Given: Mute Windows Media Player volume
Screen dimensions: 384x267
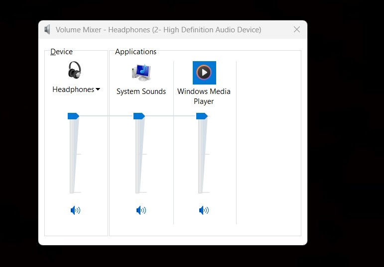Looking at the screenshot, I should (x=204, y=210).
